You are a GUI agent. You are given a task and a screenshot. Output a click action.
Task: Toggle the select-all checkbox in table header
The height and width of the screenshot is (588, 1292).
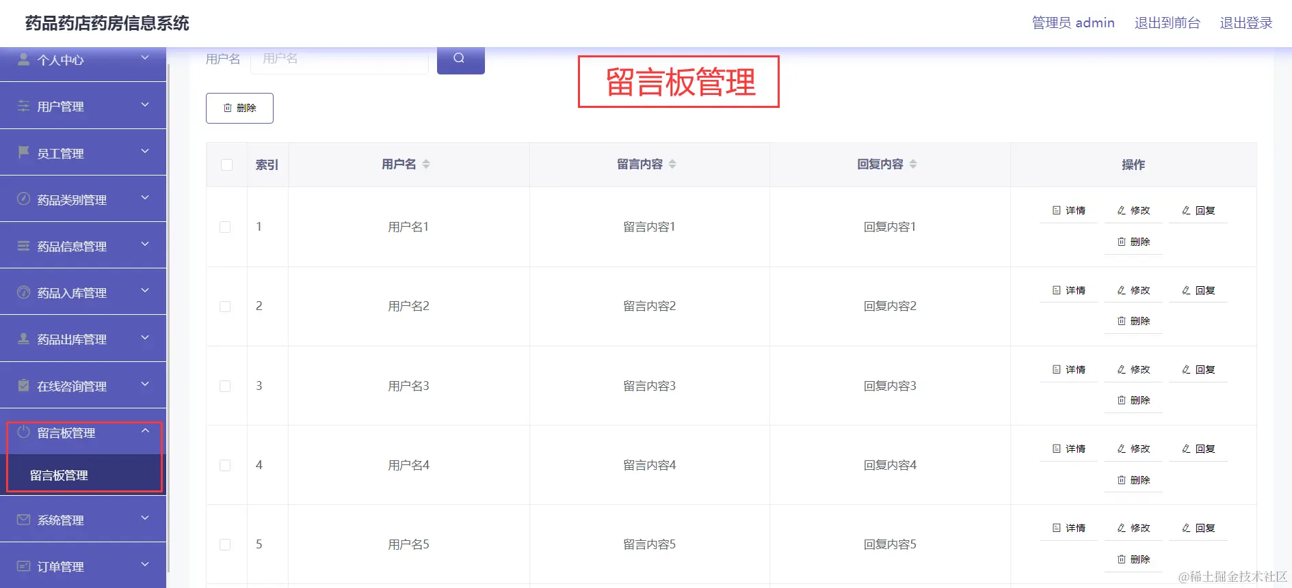point(226,165)
